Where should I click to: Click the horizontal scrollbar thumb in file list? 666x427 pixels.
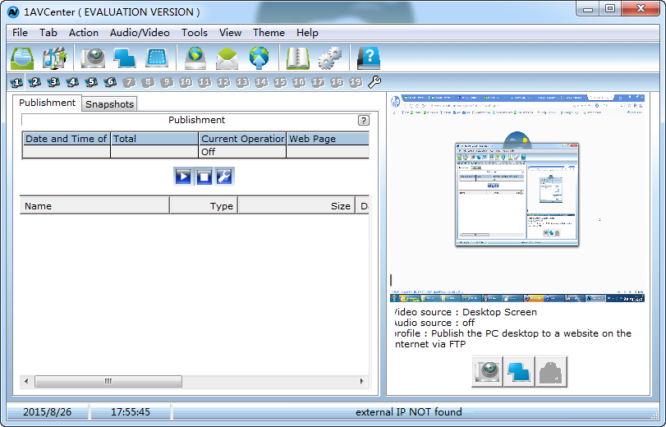pos(108,381)
